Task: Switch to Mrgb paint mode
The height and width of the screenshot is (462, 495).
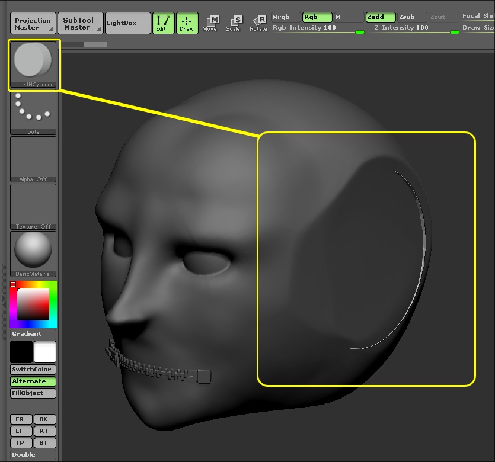Action: (x=285, y=17)
